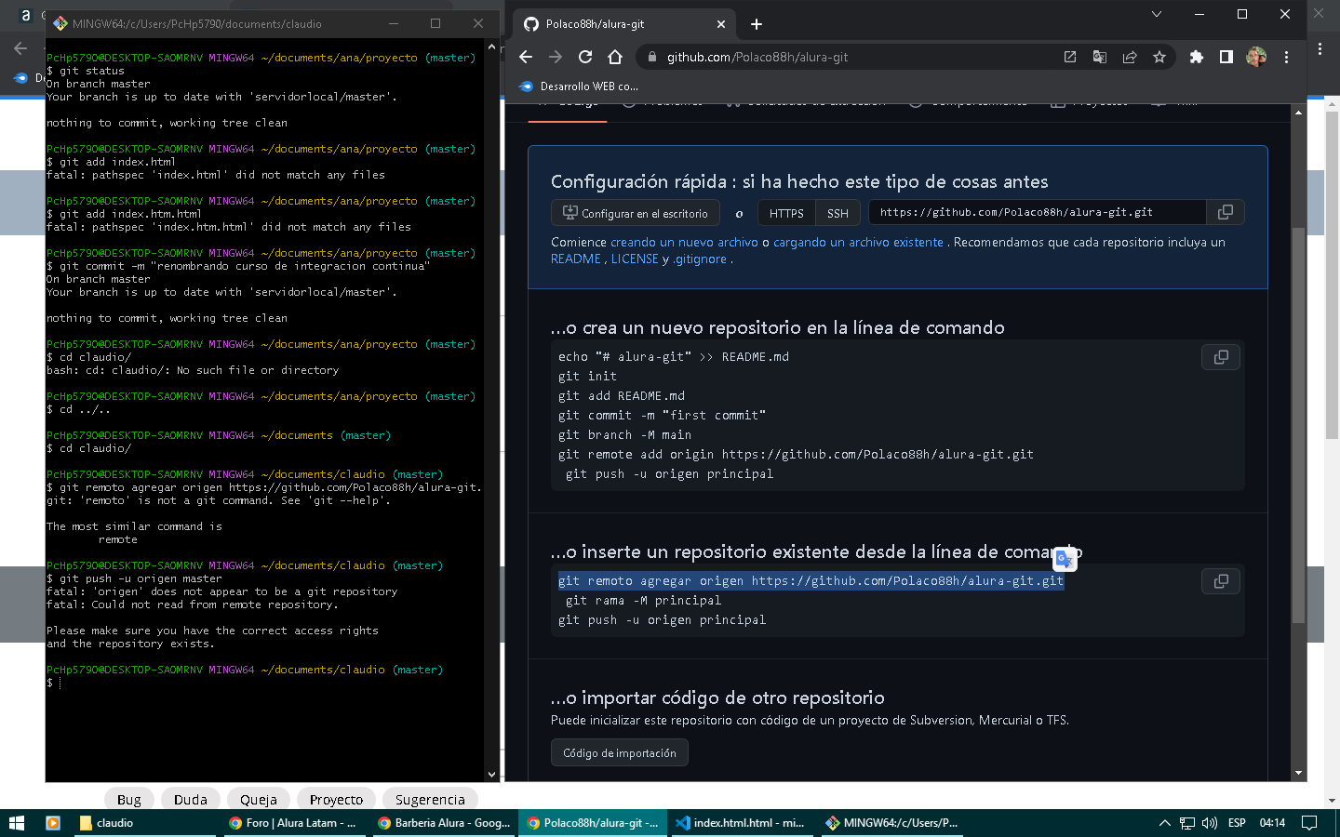
Task: Open 'cargando un archivo existente' link
Action: [858, 242]
